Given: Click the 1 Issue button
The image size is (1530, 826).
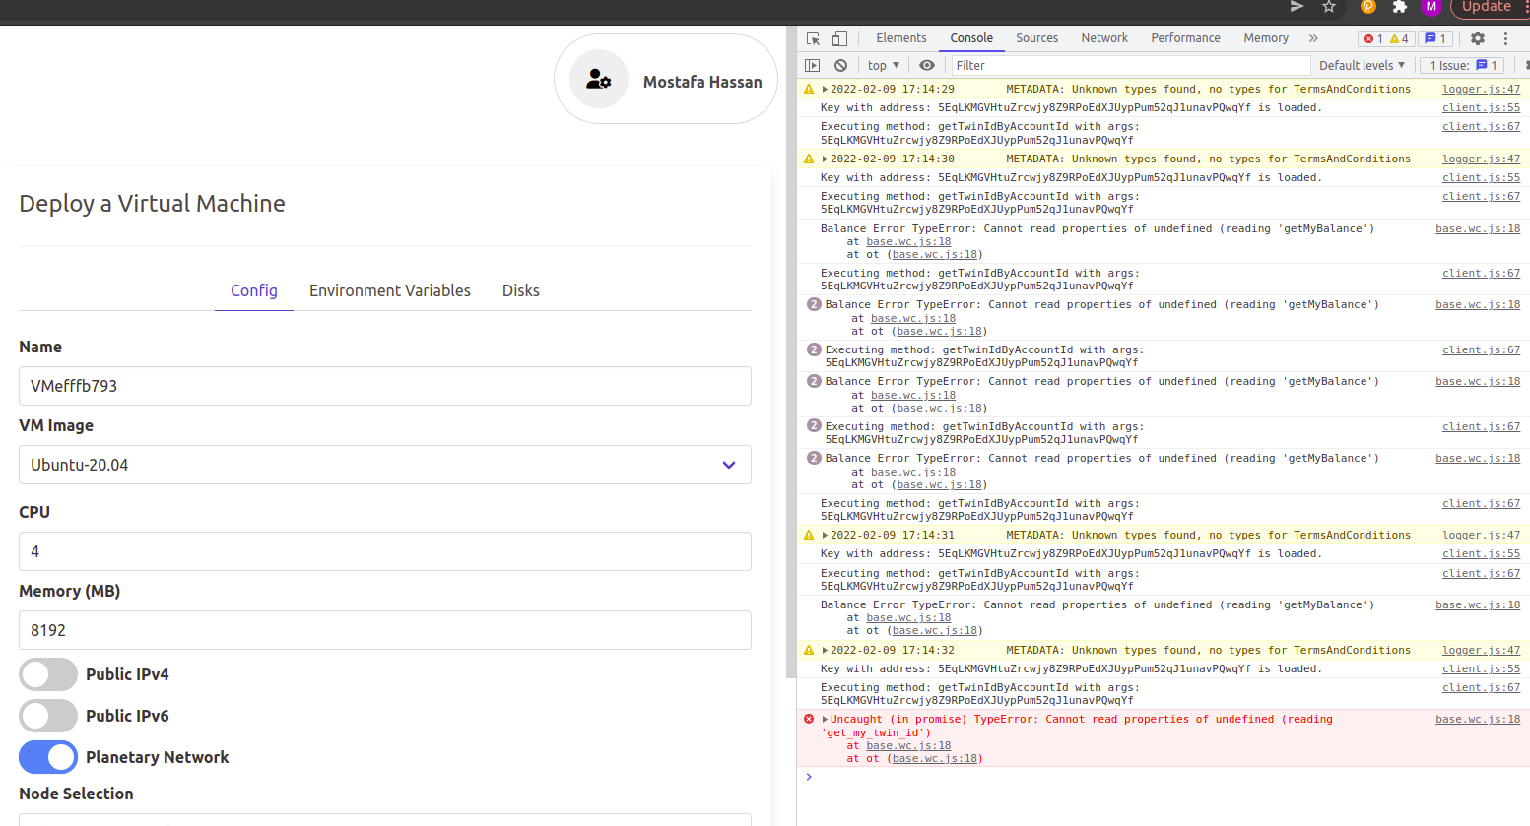Looking at the screenshot, I should [x=1464, y=65].
